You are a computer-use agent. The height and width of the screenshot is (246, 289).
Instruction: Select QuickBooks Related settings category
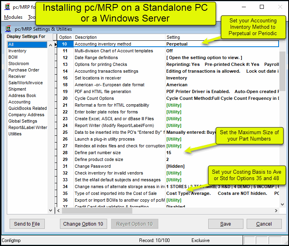coord(28,108)
